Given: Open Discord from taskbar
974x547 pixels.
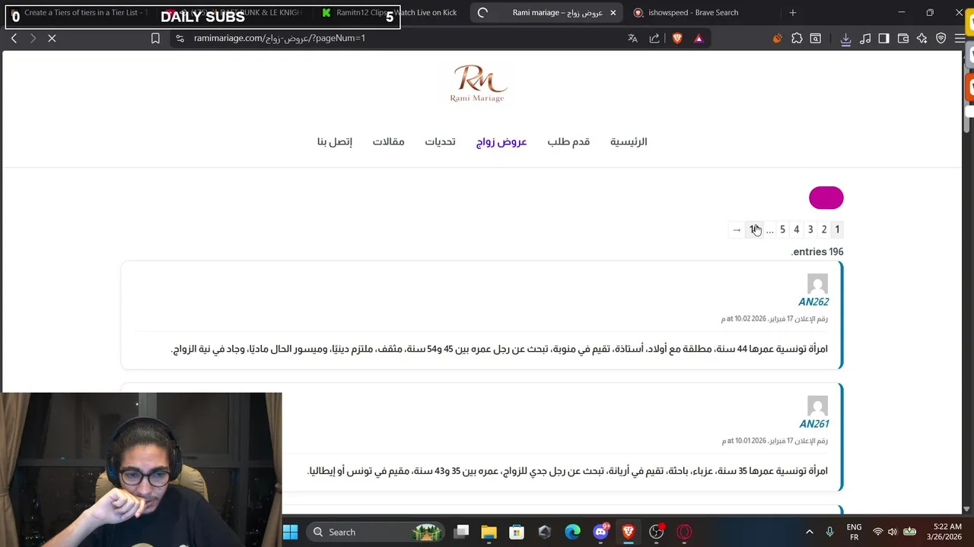Looking at the screenshot, I should click(600, 532).
